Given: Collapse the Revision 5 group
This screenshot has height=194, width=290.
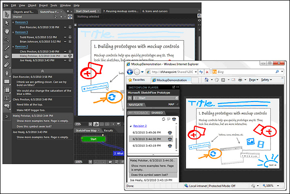Looking at the screenshot, I should [14, 22].
